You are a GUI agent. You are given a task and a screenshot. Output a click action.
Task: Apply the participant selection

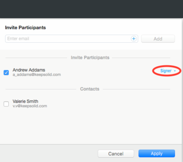coord(157,154)
